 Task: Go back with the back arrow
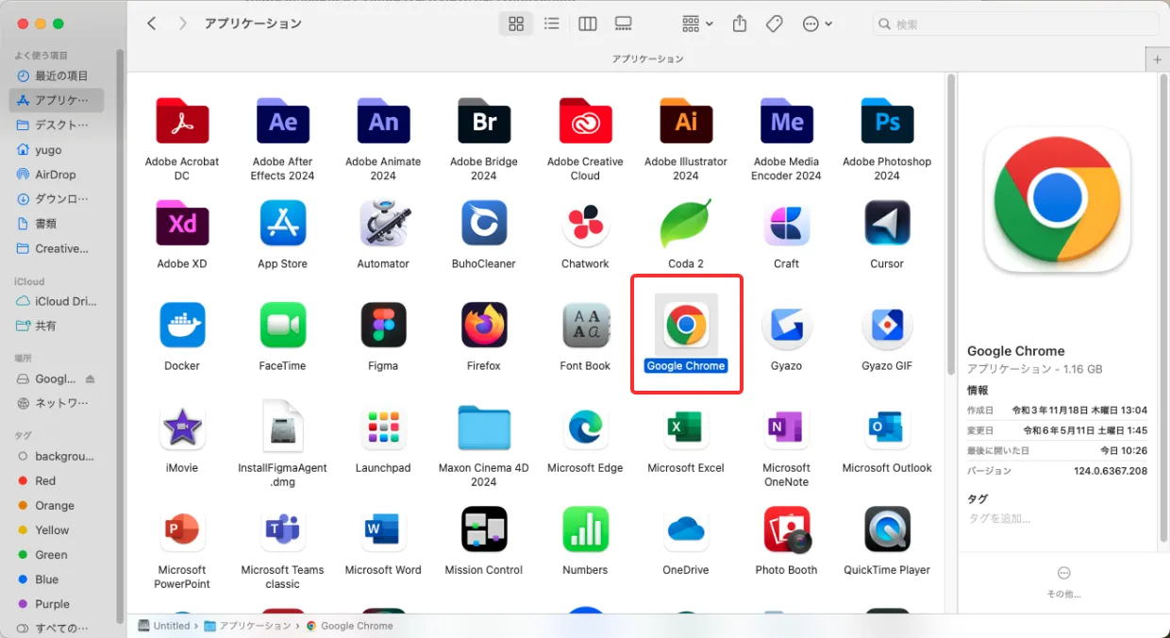[x=151, y=24]
